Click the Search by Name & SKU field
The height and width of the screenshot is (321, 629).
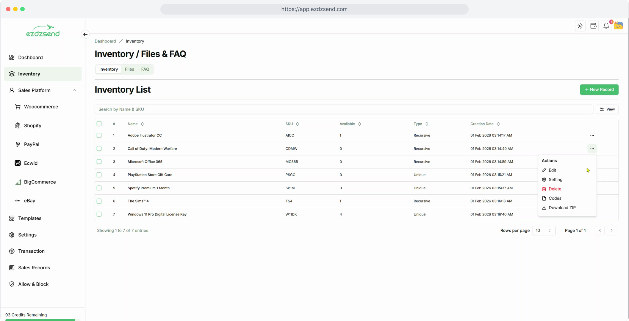(344, 109)
